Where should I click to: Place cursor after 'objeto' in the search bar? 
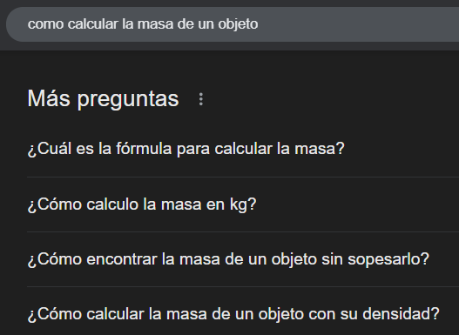coord(260,24)
